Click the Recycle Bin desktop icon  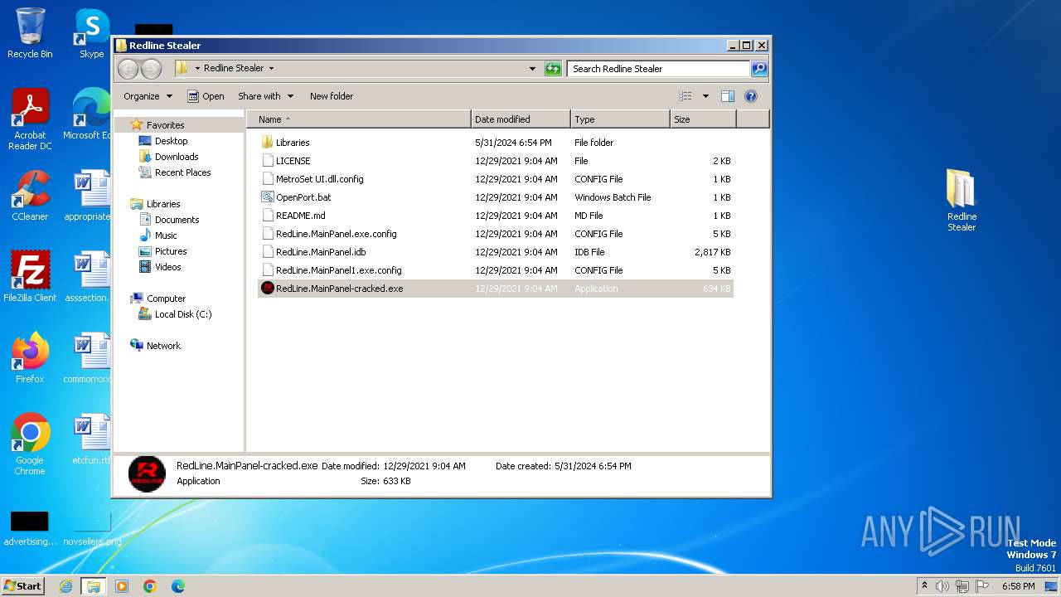[30, 33]
